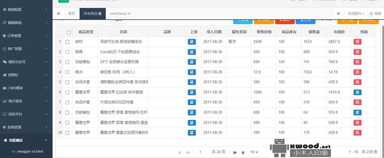
Task: Check the box for row 1 被枕
Action: point(67,42)
